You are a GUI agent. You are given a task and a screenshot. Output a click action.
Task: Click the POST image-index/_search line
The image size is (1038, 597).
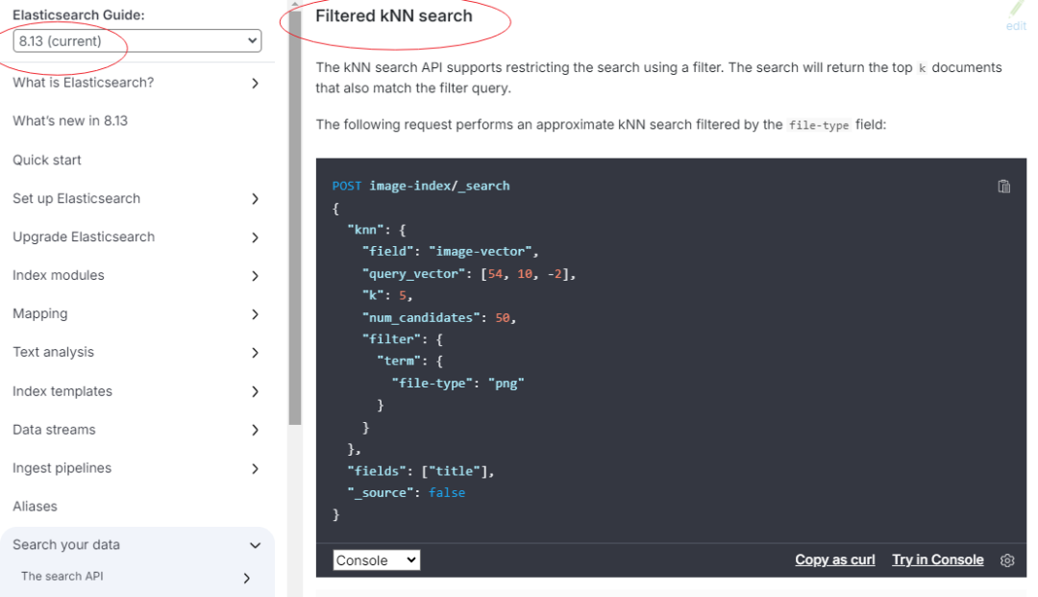click(x=421, y=186)
